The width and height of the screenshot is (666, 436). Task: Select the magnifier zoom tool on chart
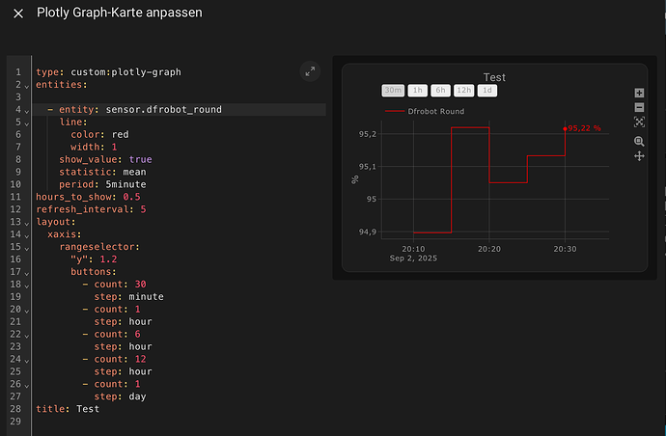point(639,141)
